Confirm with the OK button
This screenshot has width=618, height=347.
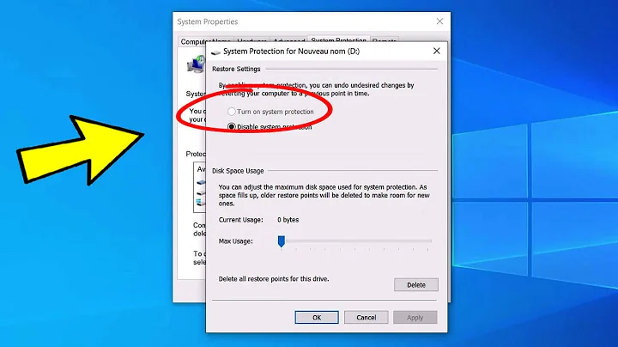(x=317, y=318)
